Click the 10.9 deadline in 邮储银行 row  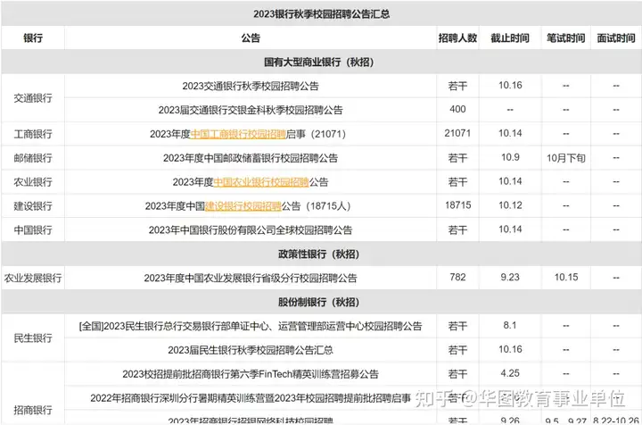click(x=510, y=157)
